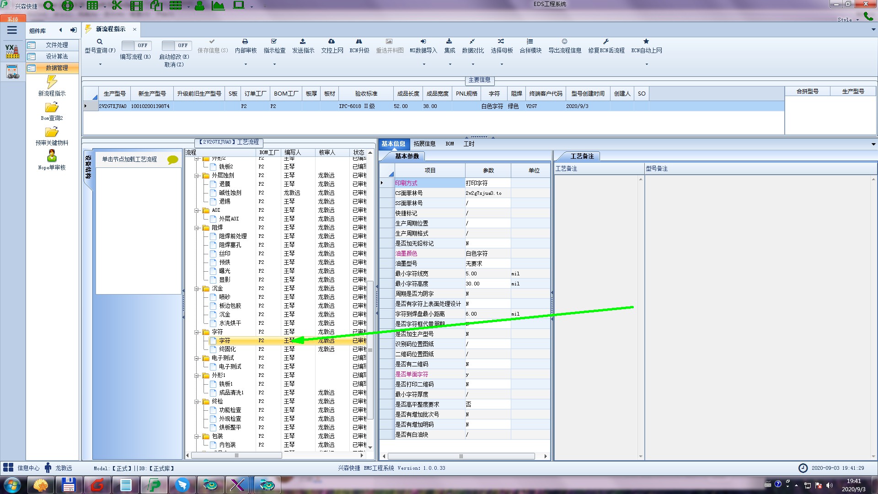878x494 pixels.
Task: Switch to the 工时 tab
Action: coord(469,144)
